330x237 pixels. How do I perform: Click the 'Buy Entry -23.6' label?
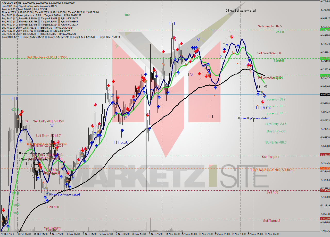(276, 124)
